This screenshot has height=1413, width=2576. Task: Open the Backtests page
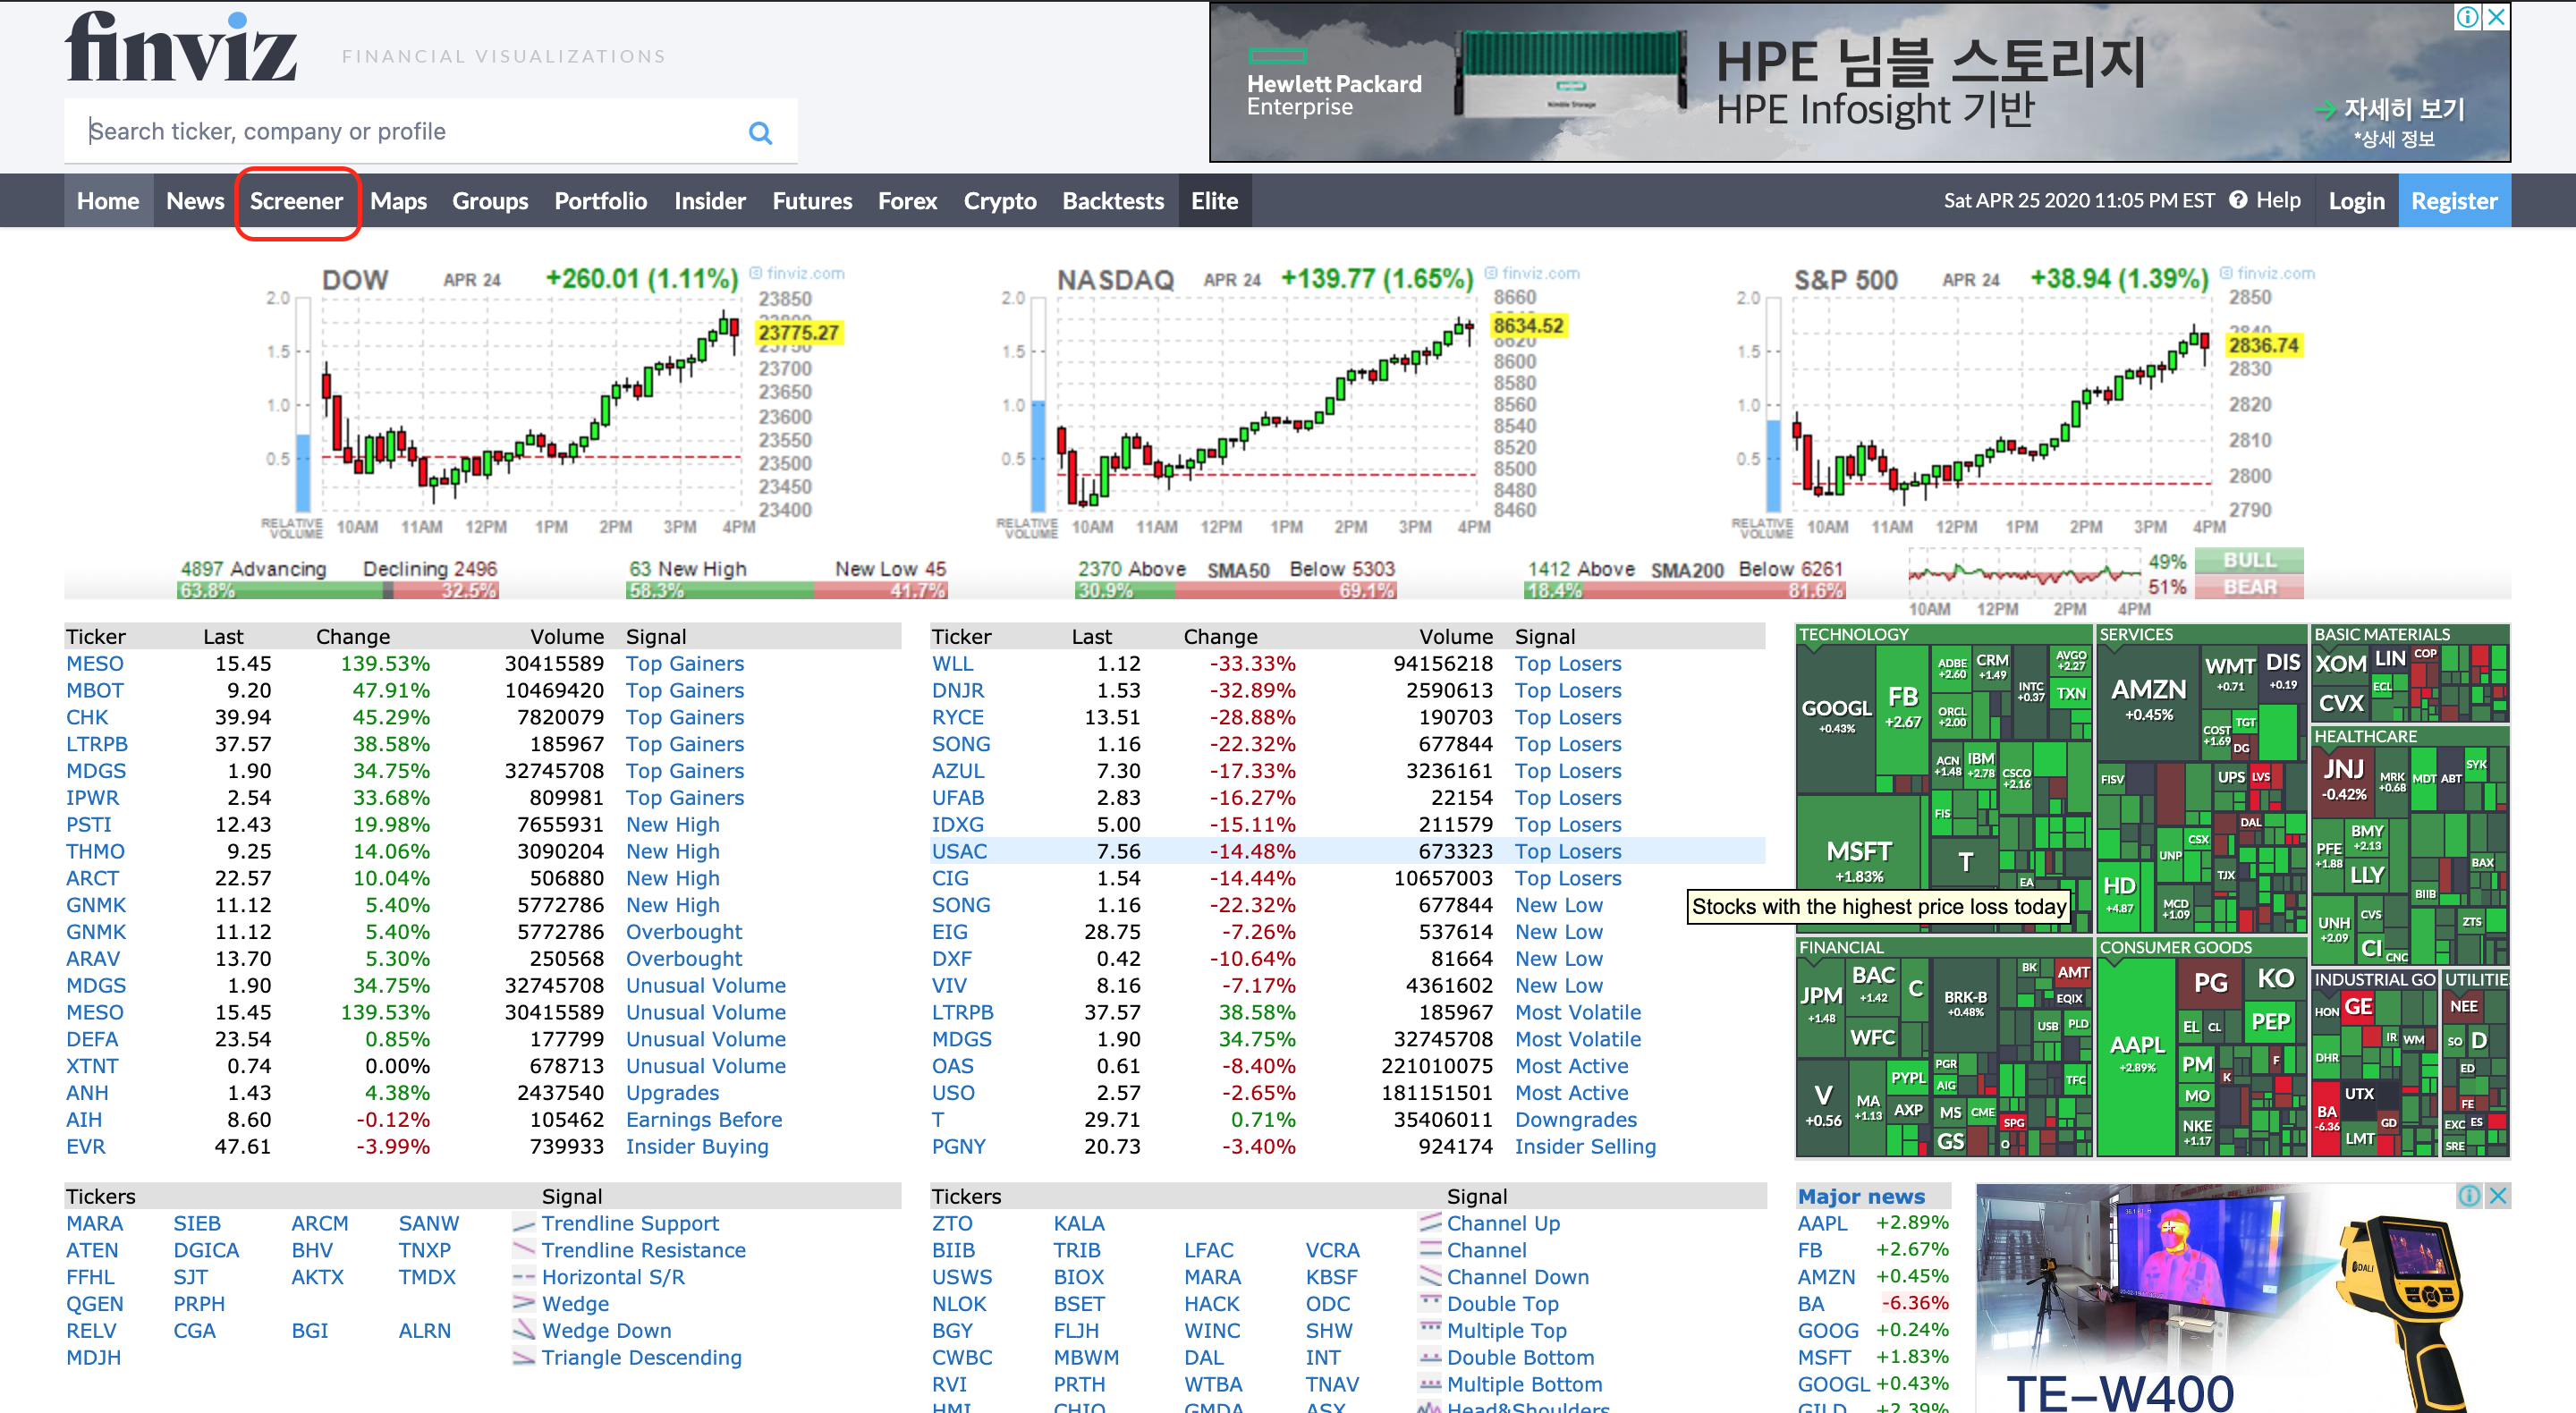tap(1113, 201)
